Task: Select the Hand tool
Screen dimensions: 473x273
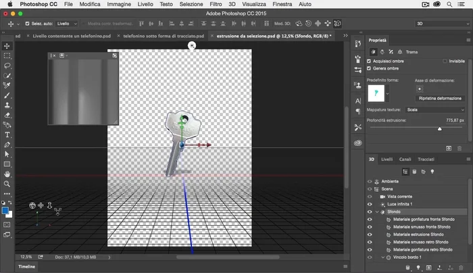Action: tap(7, 174)
